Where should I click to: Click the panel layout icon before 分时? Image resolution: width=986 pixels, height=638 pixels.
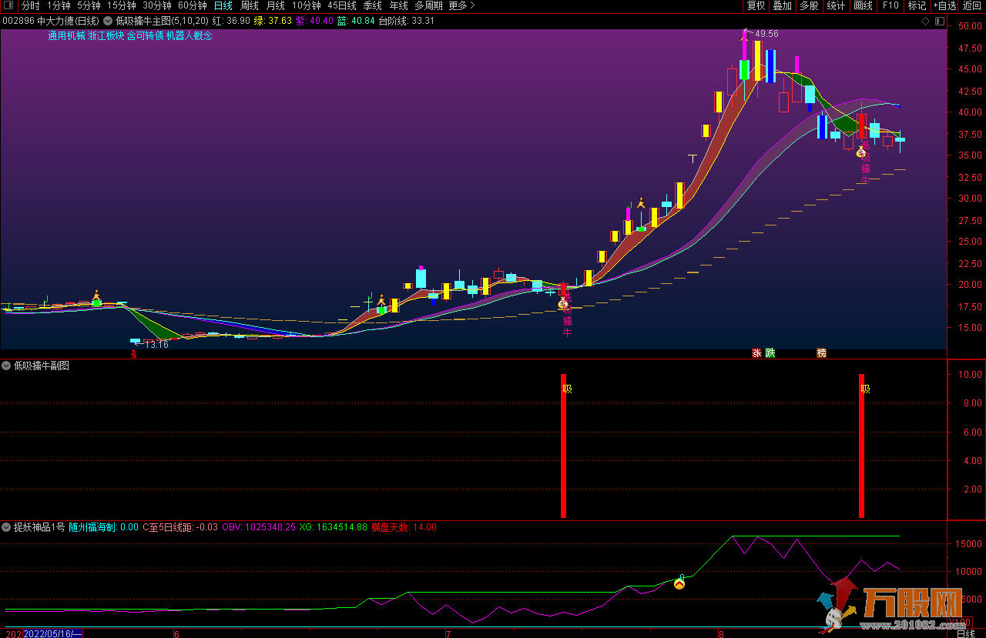point(8,5)
